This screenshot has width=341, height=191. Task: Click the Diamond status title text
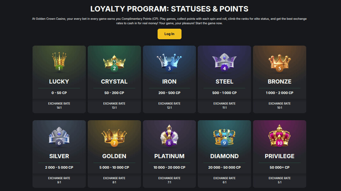pos(224,156)
